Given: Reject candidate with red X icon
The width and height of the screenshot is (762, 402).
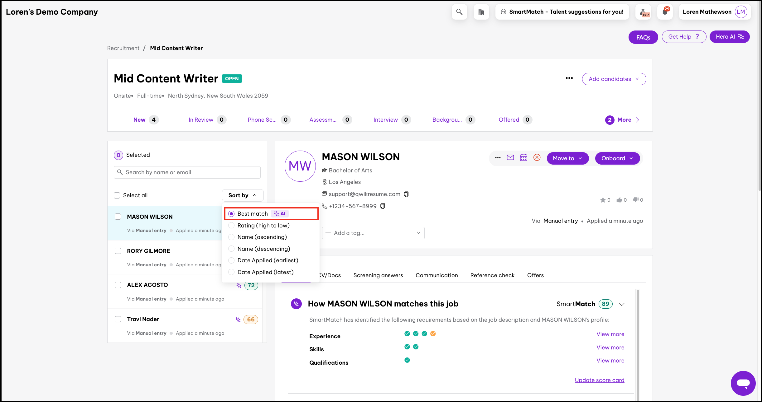Looking at the screenshot, I should [x=537, y=157].
